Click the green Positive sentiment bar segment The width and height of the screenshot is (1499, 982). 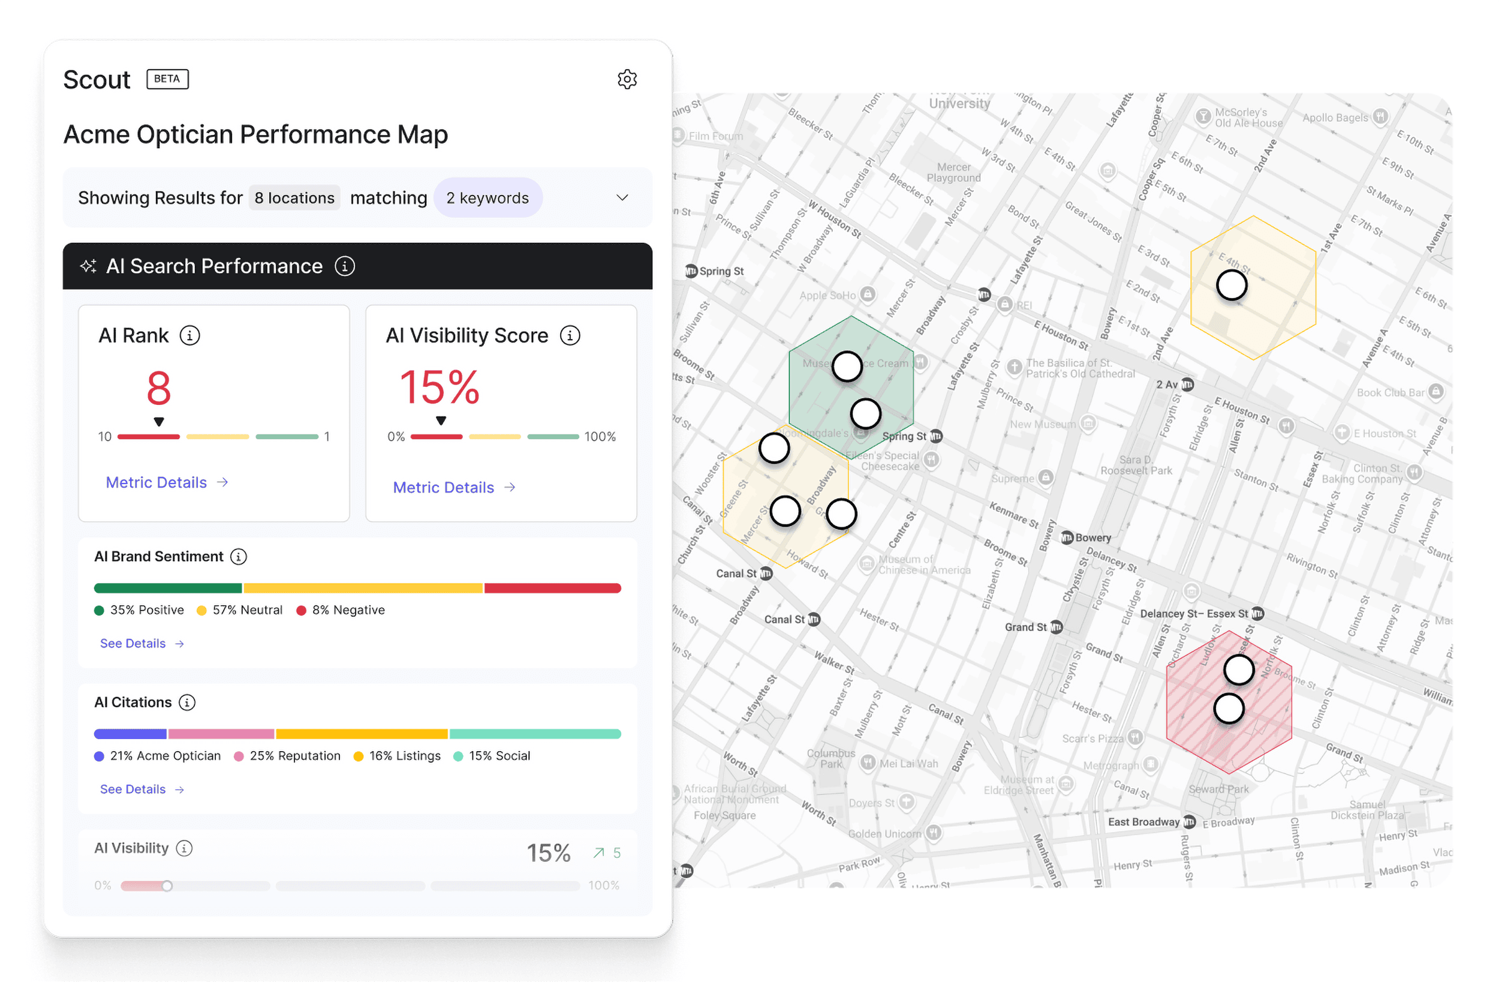(x=167, y=588)
